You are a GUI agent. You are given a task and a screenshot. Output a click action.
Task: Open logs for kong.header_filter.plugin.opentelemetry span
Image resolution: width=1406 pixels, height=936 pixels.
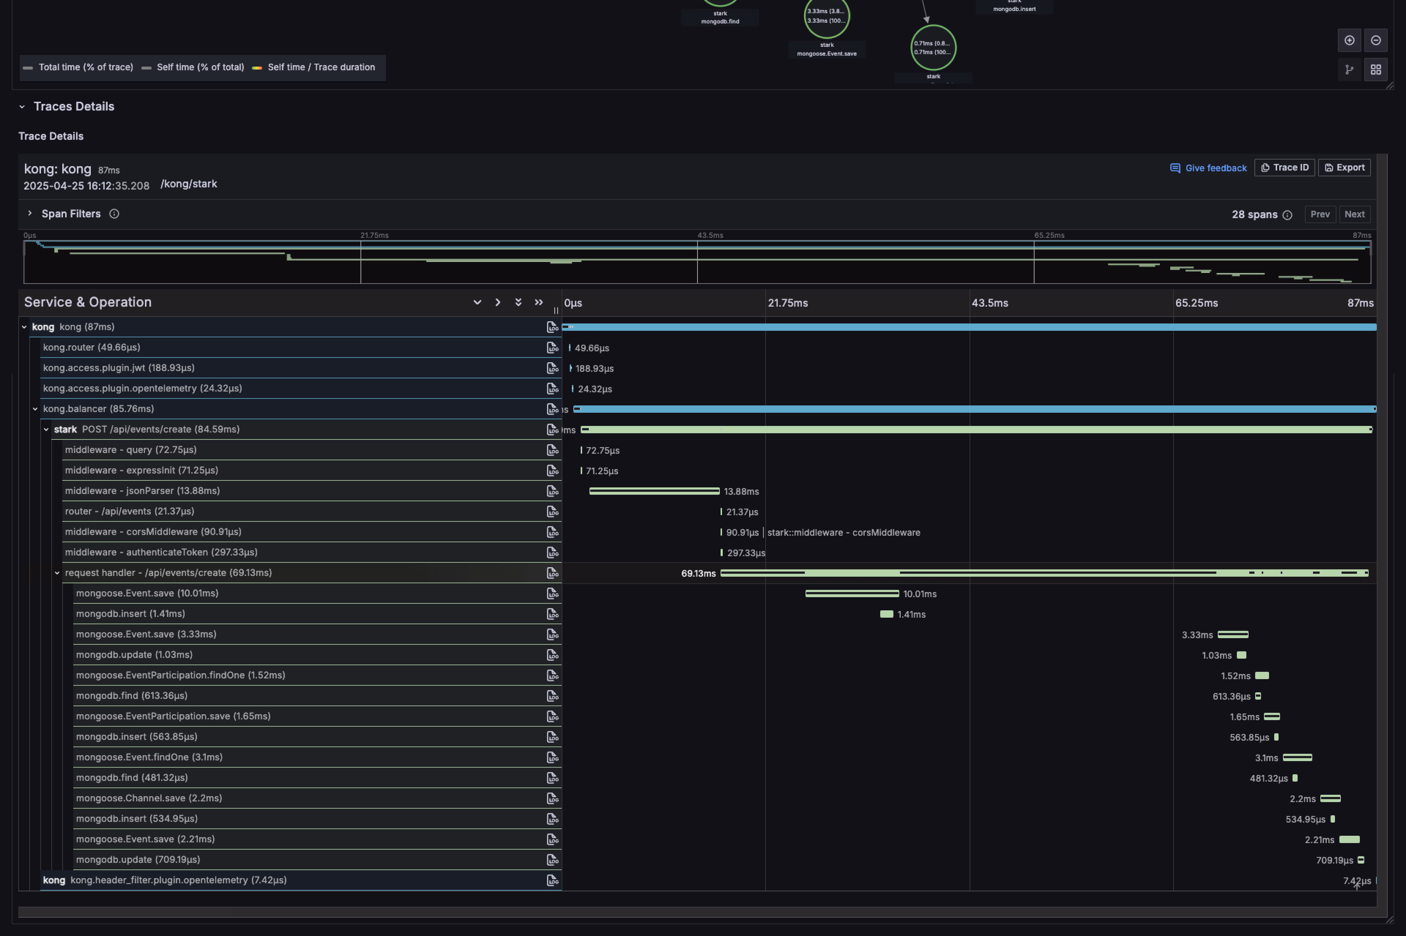pyautogui.click(x=553, y=880)
